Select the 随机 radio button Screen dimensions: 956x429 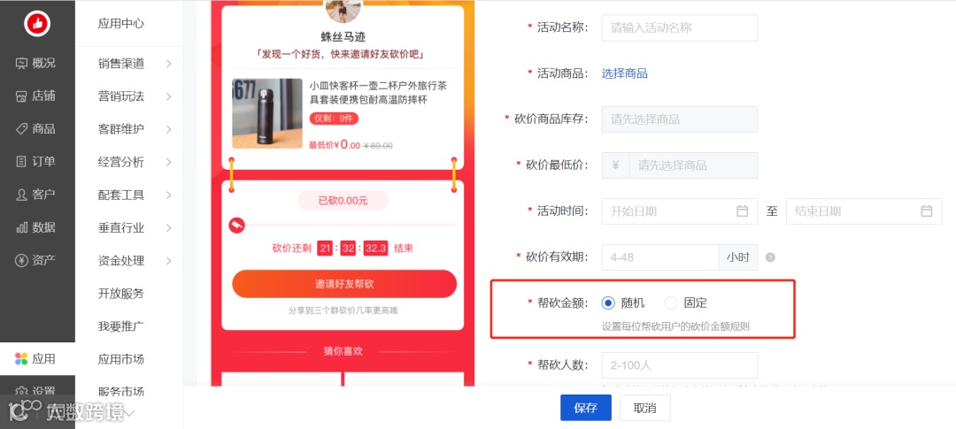pyautogui.click(x=608, y=303)
